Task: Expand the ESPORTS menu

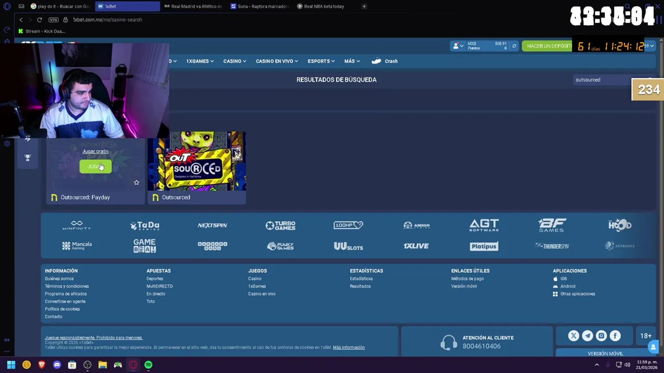Action: (321, 61)
